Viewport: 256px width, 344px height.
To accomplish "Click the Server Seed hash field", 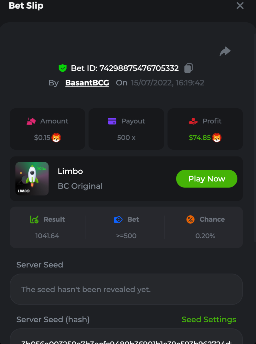I will [x=126, y=338].
